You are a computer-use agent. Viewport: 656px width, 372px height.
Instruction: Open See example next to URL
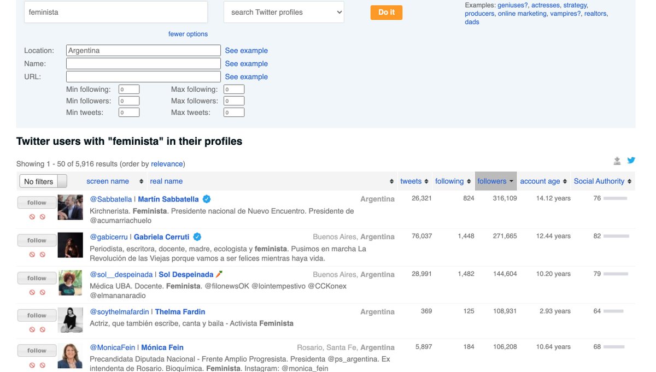click(247, 76)
